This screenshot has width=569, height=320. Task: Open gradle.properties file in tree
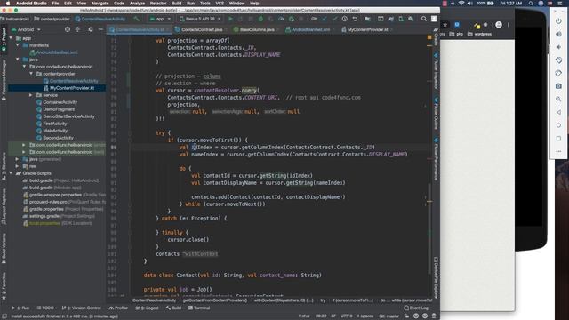[x=46, y=209]
